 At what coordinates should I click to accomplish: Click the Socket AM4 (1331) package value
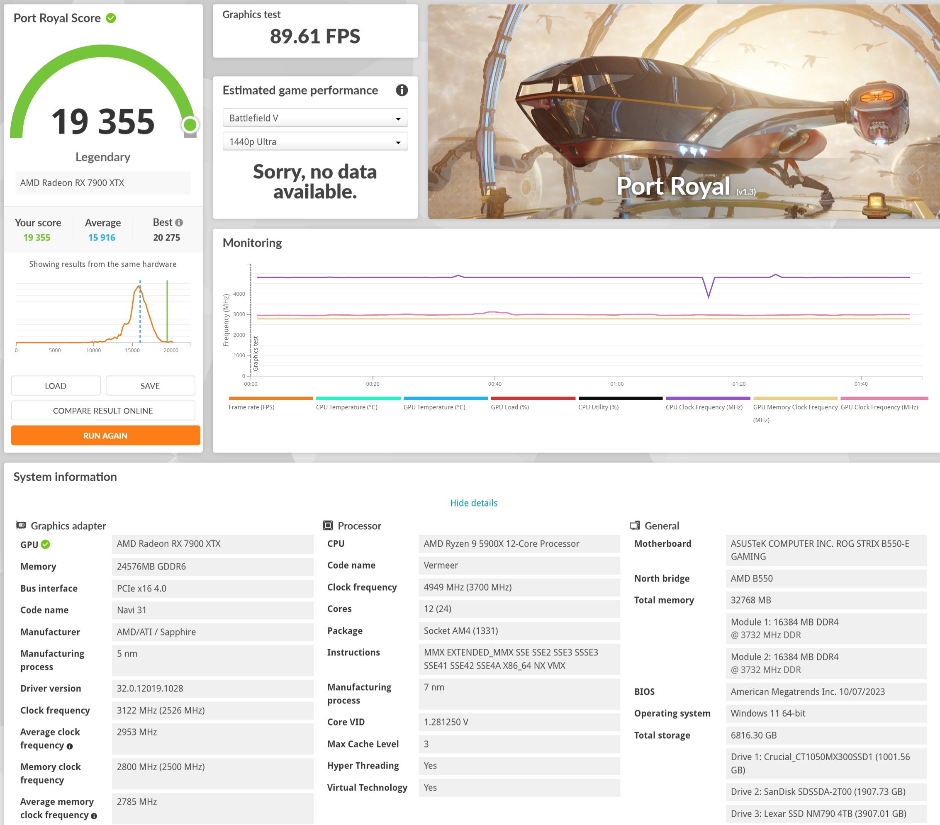[x=519, y=631]
